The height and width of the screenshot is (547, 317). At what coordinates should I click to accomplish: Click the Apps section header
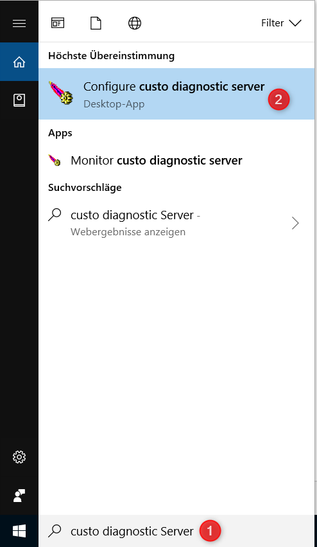tap(60, 133)
